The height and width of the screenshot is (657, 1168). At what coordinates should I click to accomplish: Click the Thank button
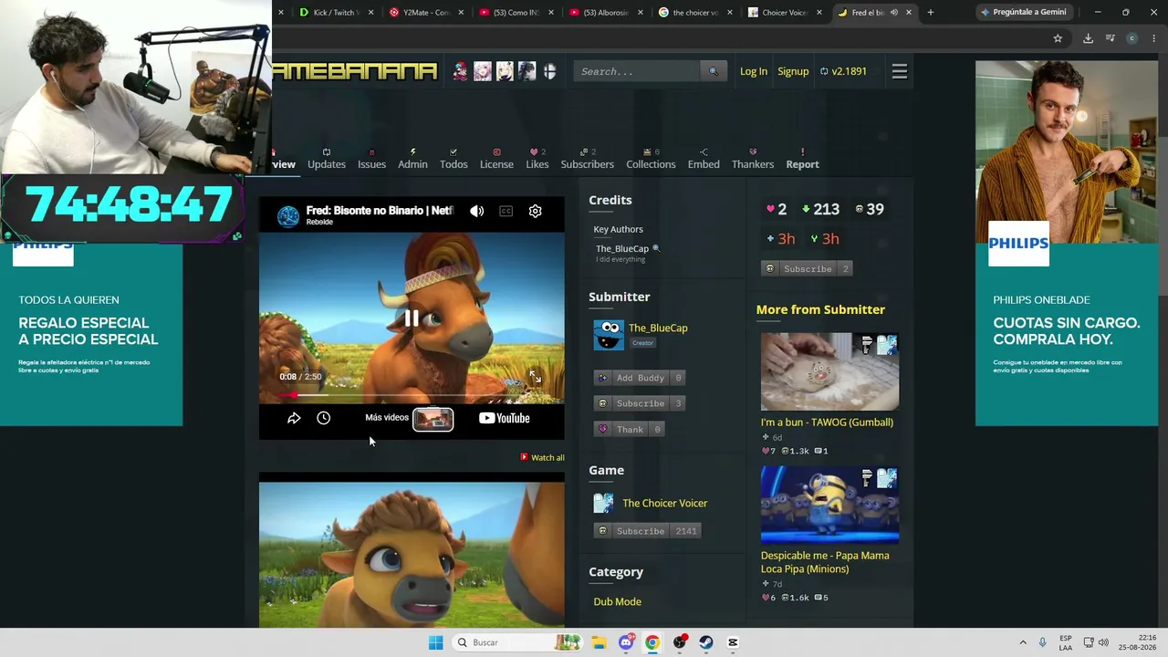point(630,429)
